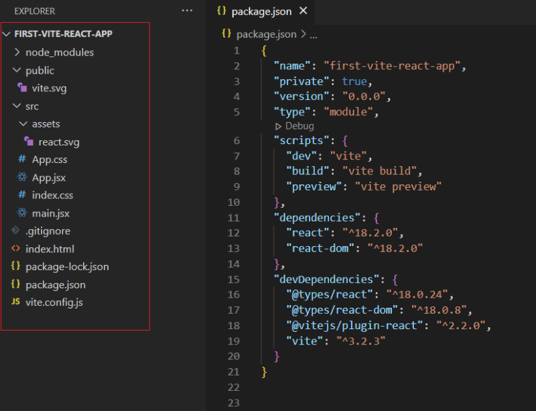Viewport: 536px width, 411px height.
Task: Click the true value on line 3
Action: coord(354,81)
